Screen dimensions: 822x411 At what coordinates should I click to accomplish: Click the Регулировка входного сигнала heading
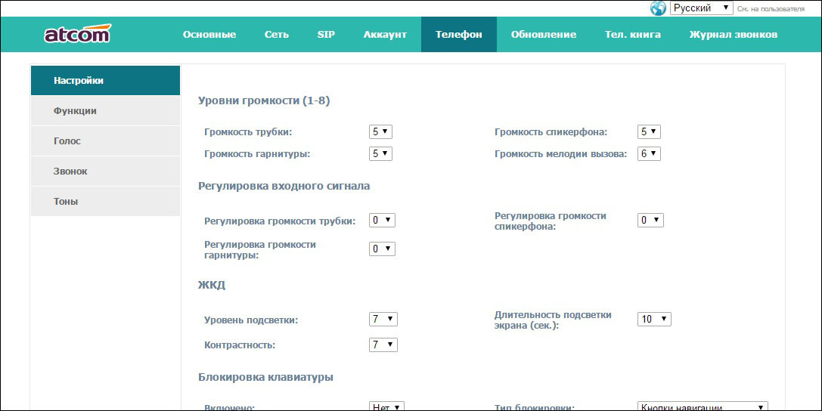coord(284,186)
